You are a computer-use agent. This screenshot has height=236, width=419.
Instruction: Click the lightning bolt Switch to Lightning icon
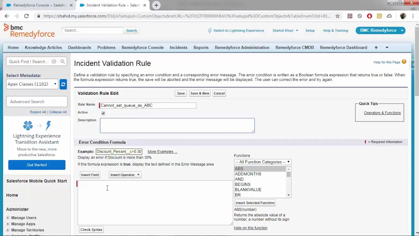[210, 30]
